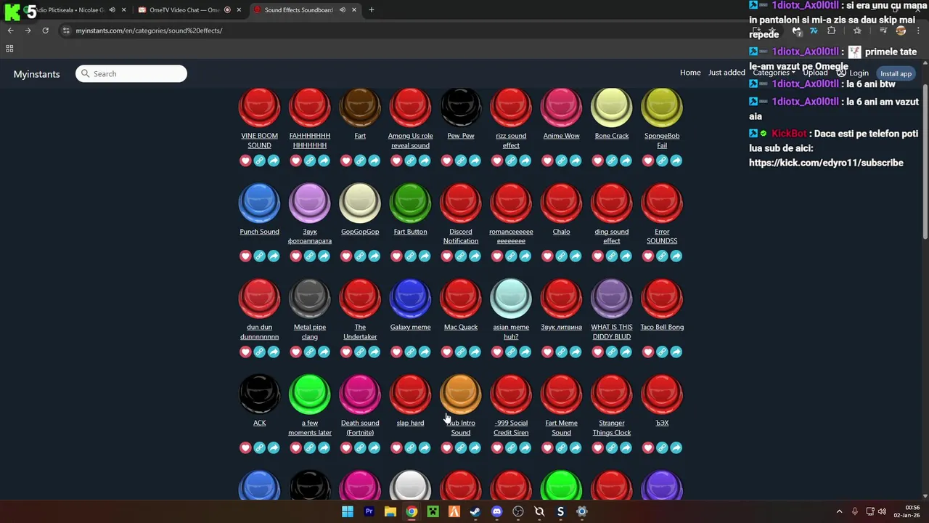
Task: Focus the Myinstants Search field
Action: (131, 73)
